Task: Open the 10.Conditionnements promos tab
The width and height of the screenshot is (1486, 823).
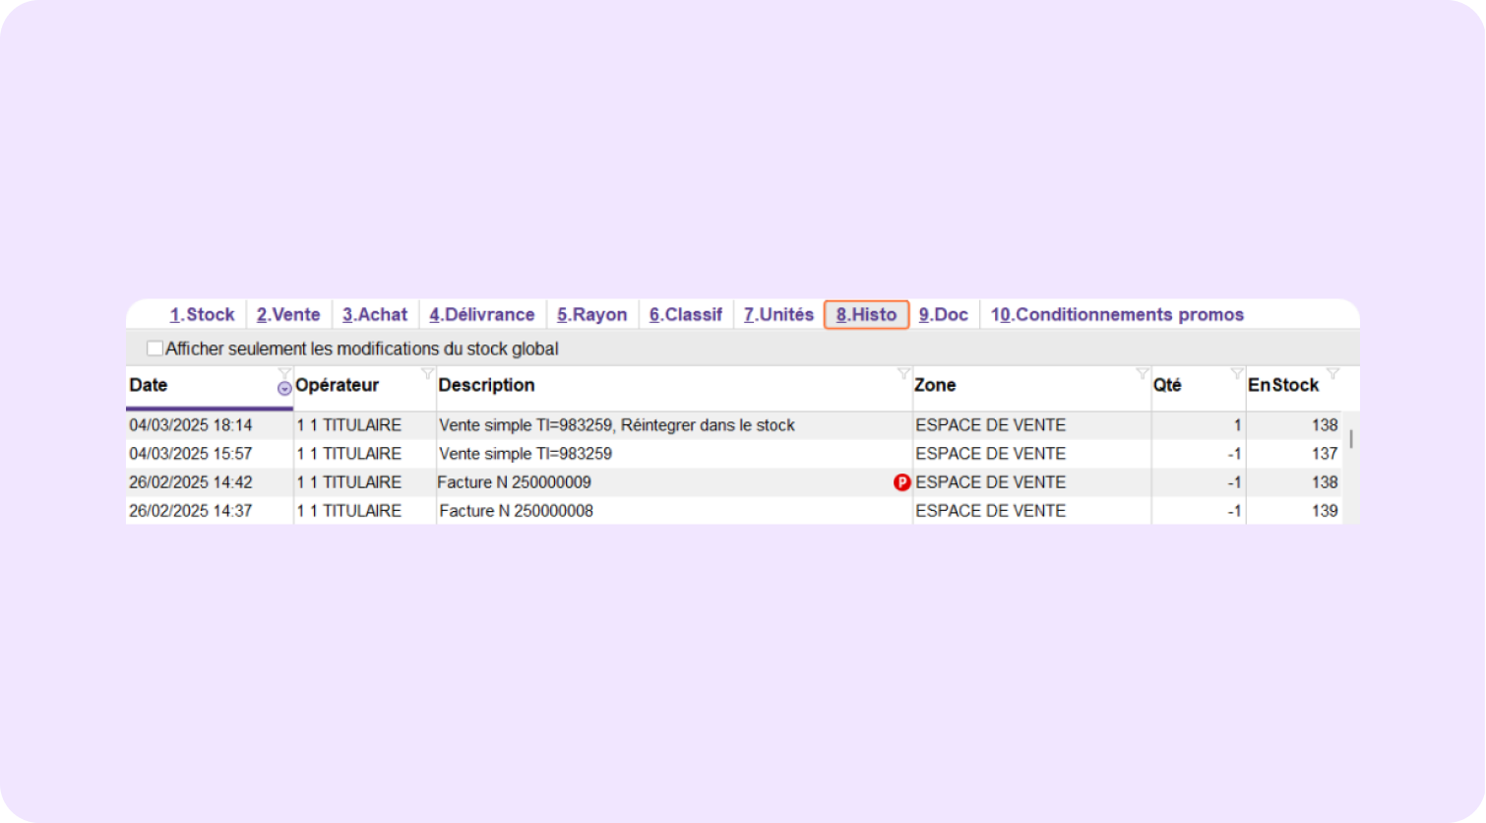Action: [1117, 315]
